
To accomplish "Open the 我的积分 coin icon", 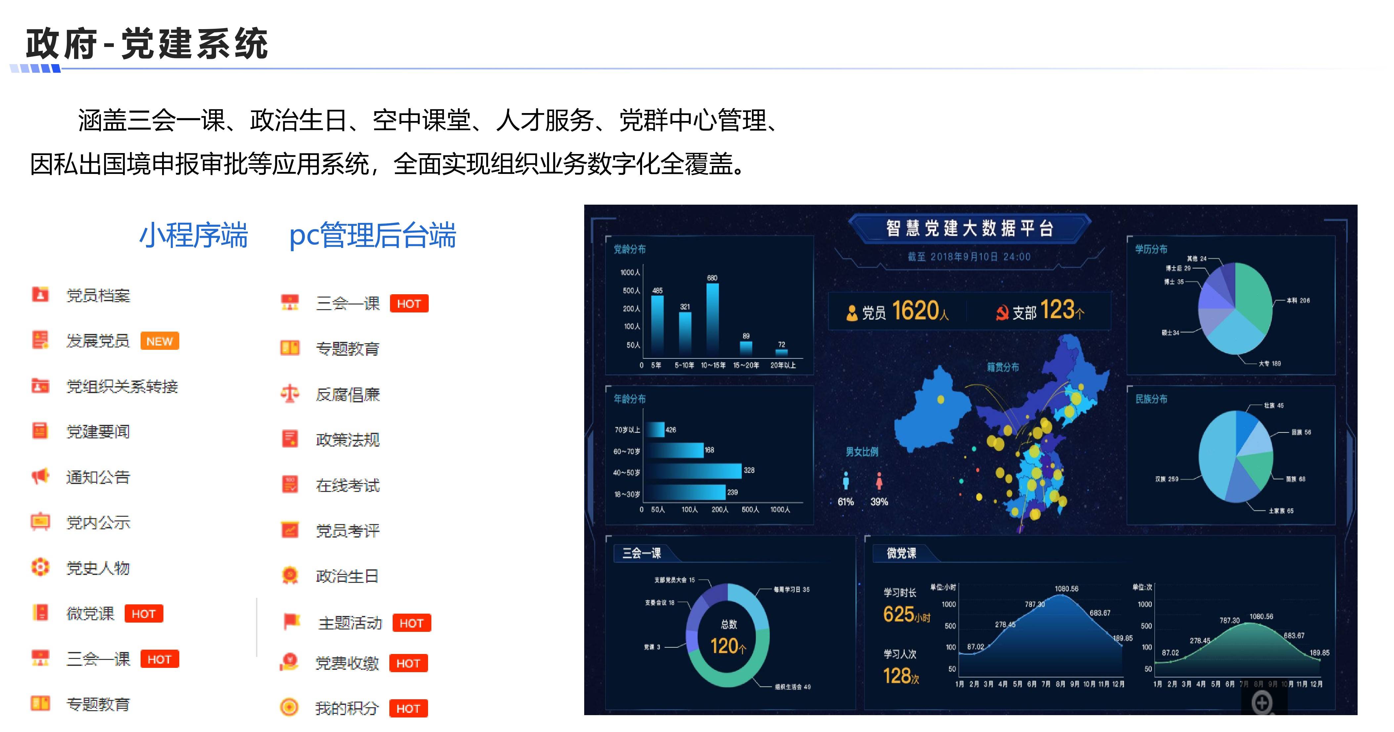I will (289, 707).
